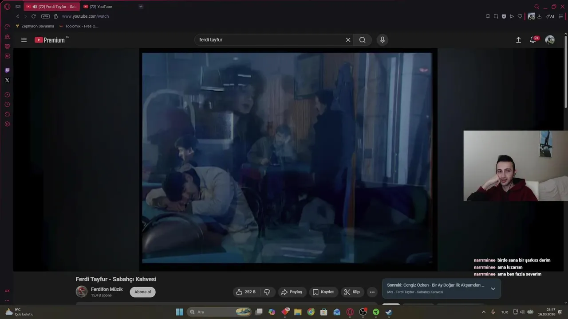This screenshot has height=319, width=568.
Task: Open Ferdifon Müzik channel avatar
Action: pos(82,292)
